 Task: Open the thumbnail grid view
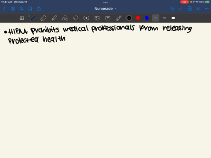(x=13, y=9)
